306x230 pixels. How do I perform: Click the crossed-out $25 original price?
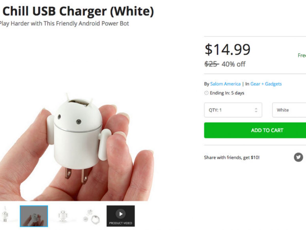(x=211, y=64)
